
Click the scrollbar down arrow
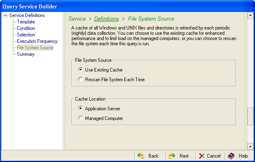tap(250, 146)
